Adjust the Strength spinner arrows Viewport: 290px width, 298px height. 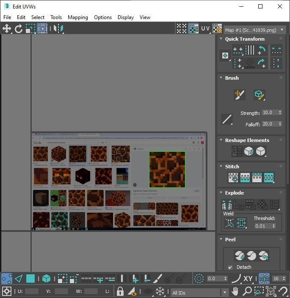[x=280, y=112]
